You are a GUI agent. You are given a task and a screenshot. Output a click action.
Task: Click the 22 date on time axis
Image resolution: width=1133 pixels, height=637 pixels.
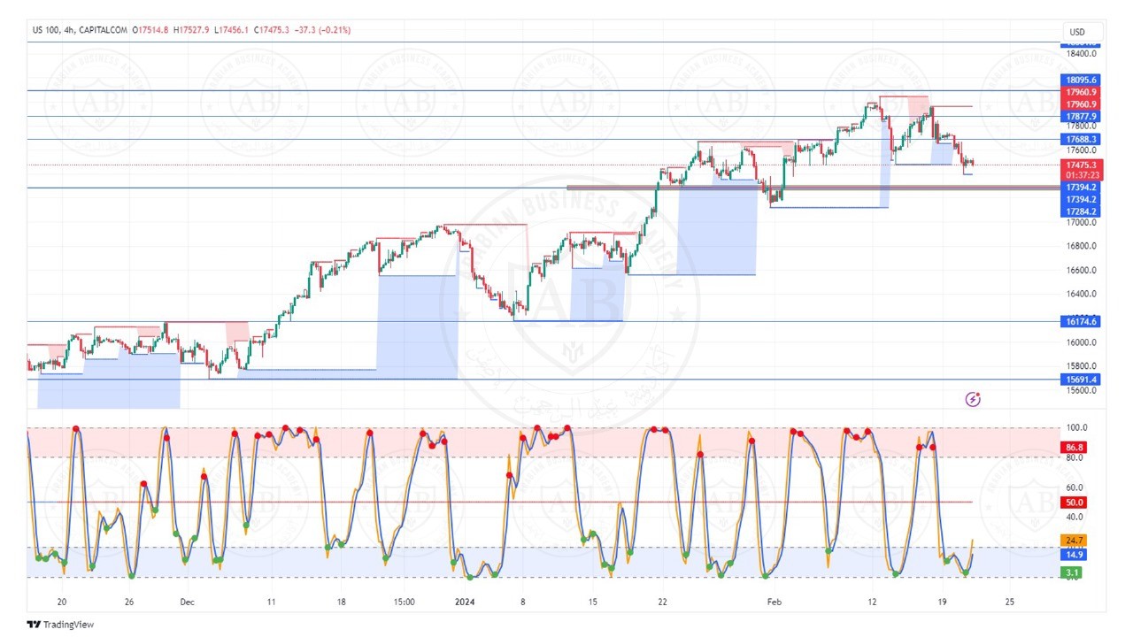662,602
